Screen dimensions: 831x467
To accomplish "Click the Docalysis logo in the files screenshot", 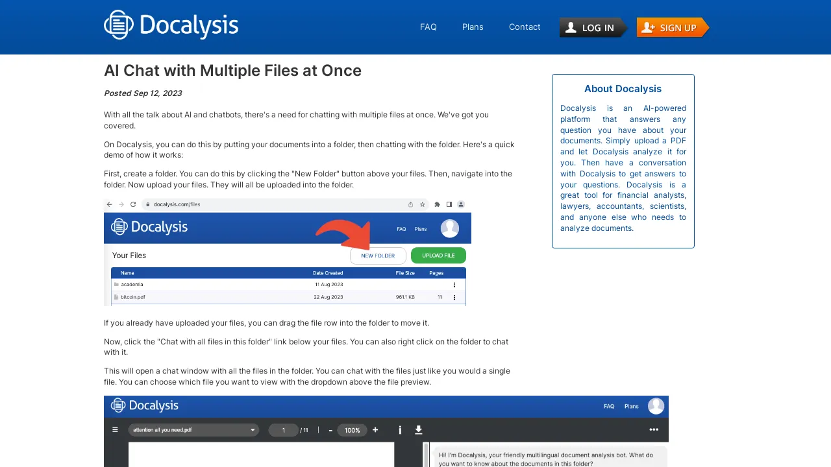I will pos(149,227).
